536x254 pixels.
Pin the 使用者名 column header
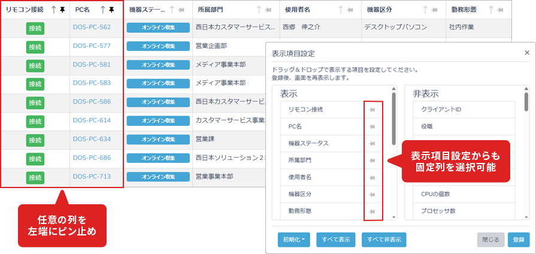350,10
